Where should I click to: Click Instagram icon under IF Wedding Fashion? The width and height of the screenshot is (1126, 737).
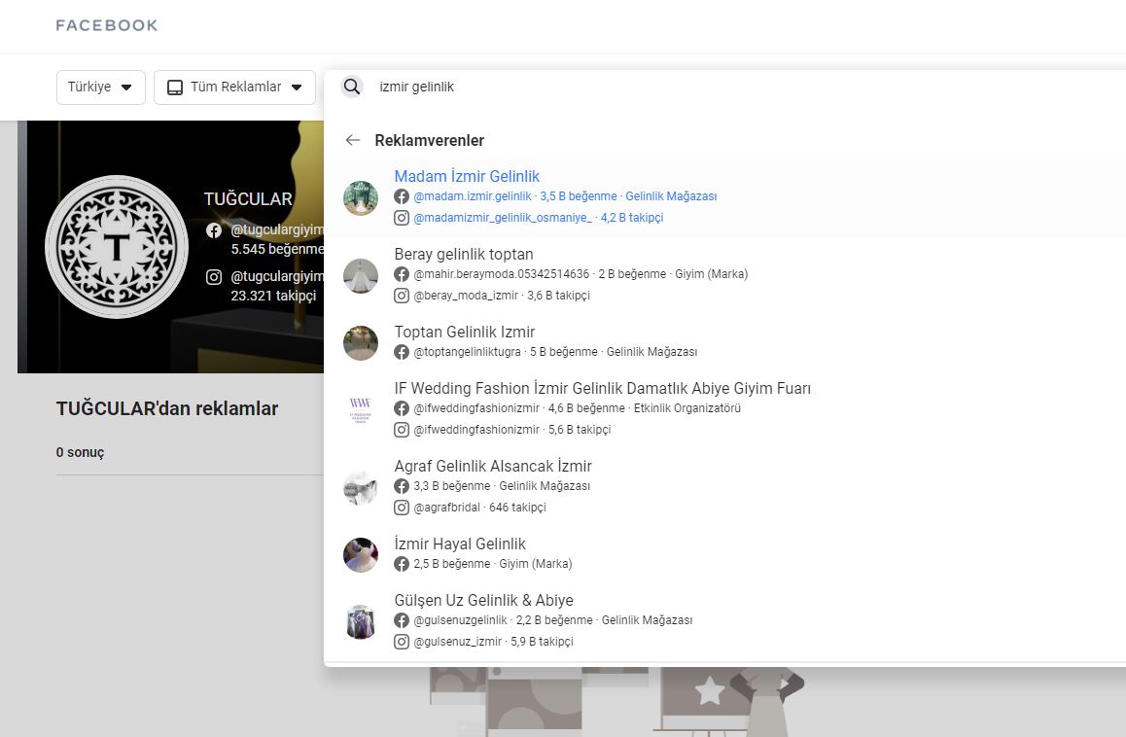[x=402, y=430]
